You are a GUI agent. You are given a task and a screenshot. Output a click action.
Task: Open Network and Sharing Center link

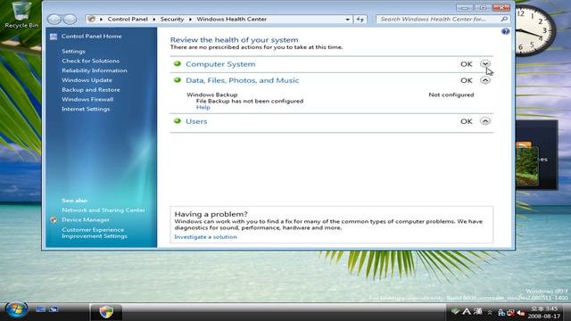pyautogui.click(x=103, y=210)
